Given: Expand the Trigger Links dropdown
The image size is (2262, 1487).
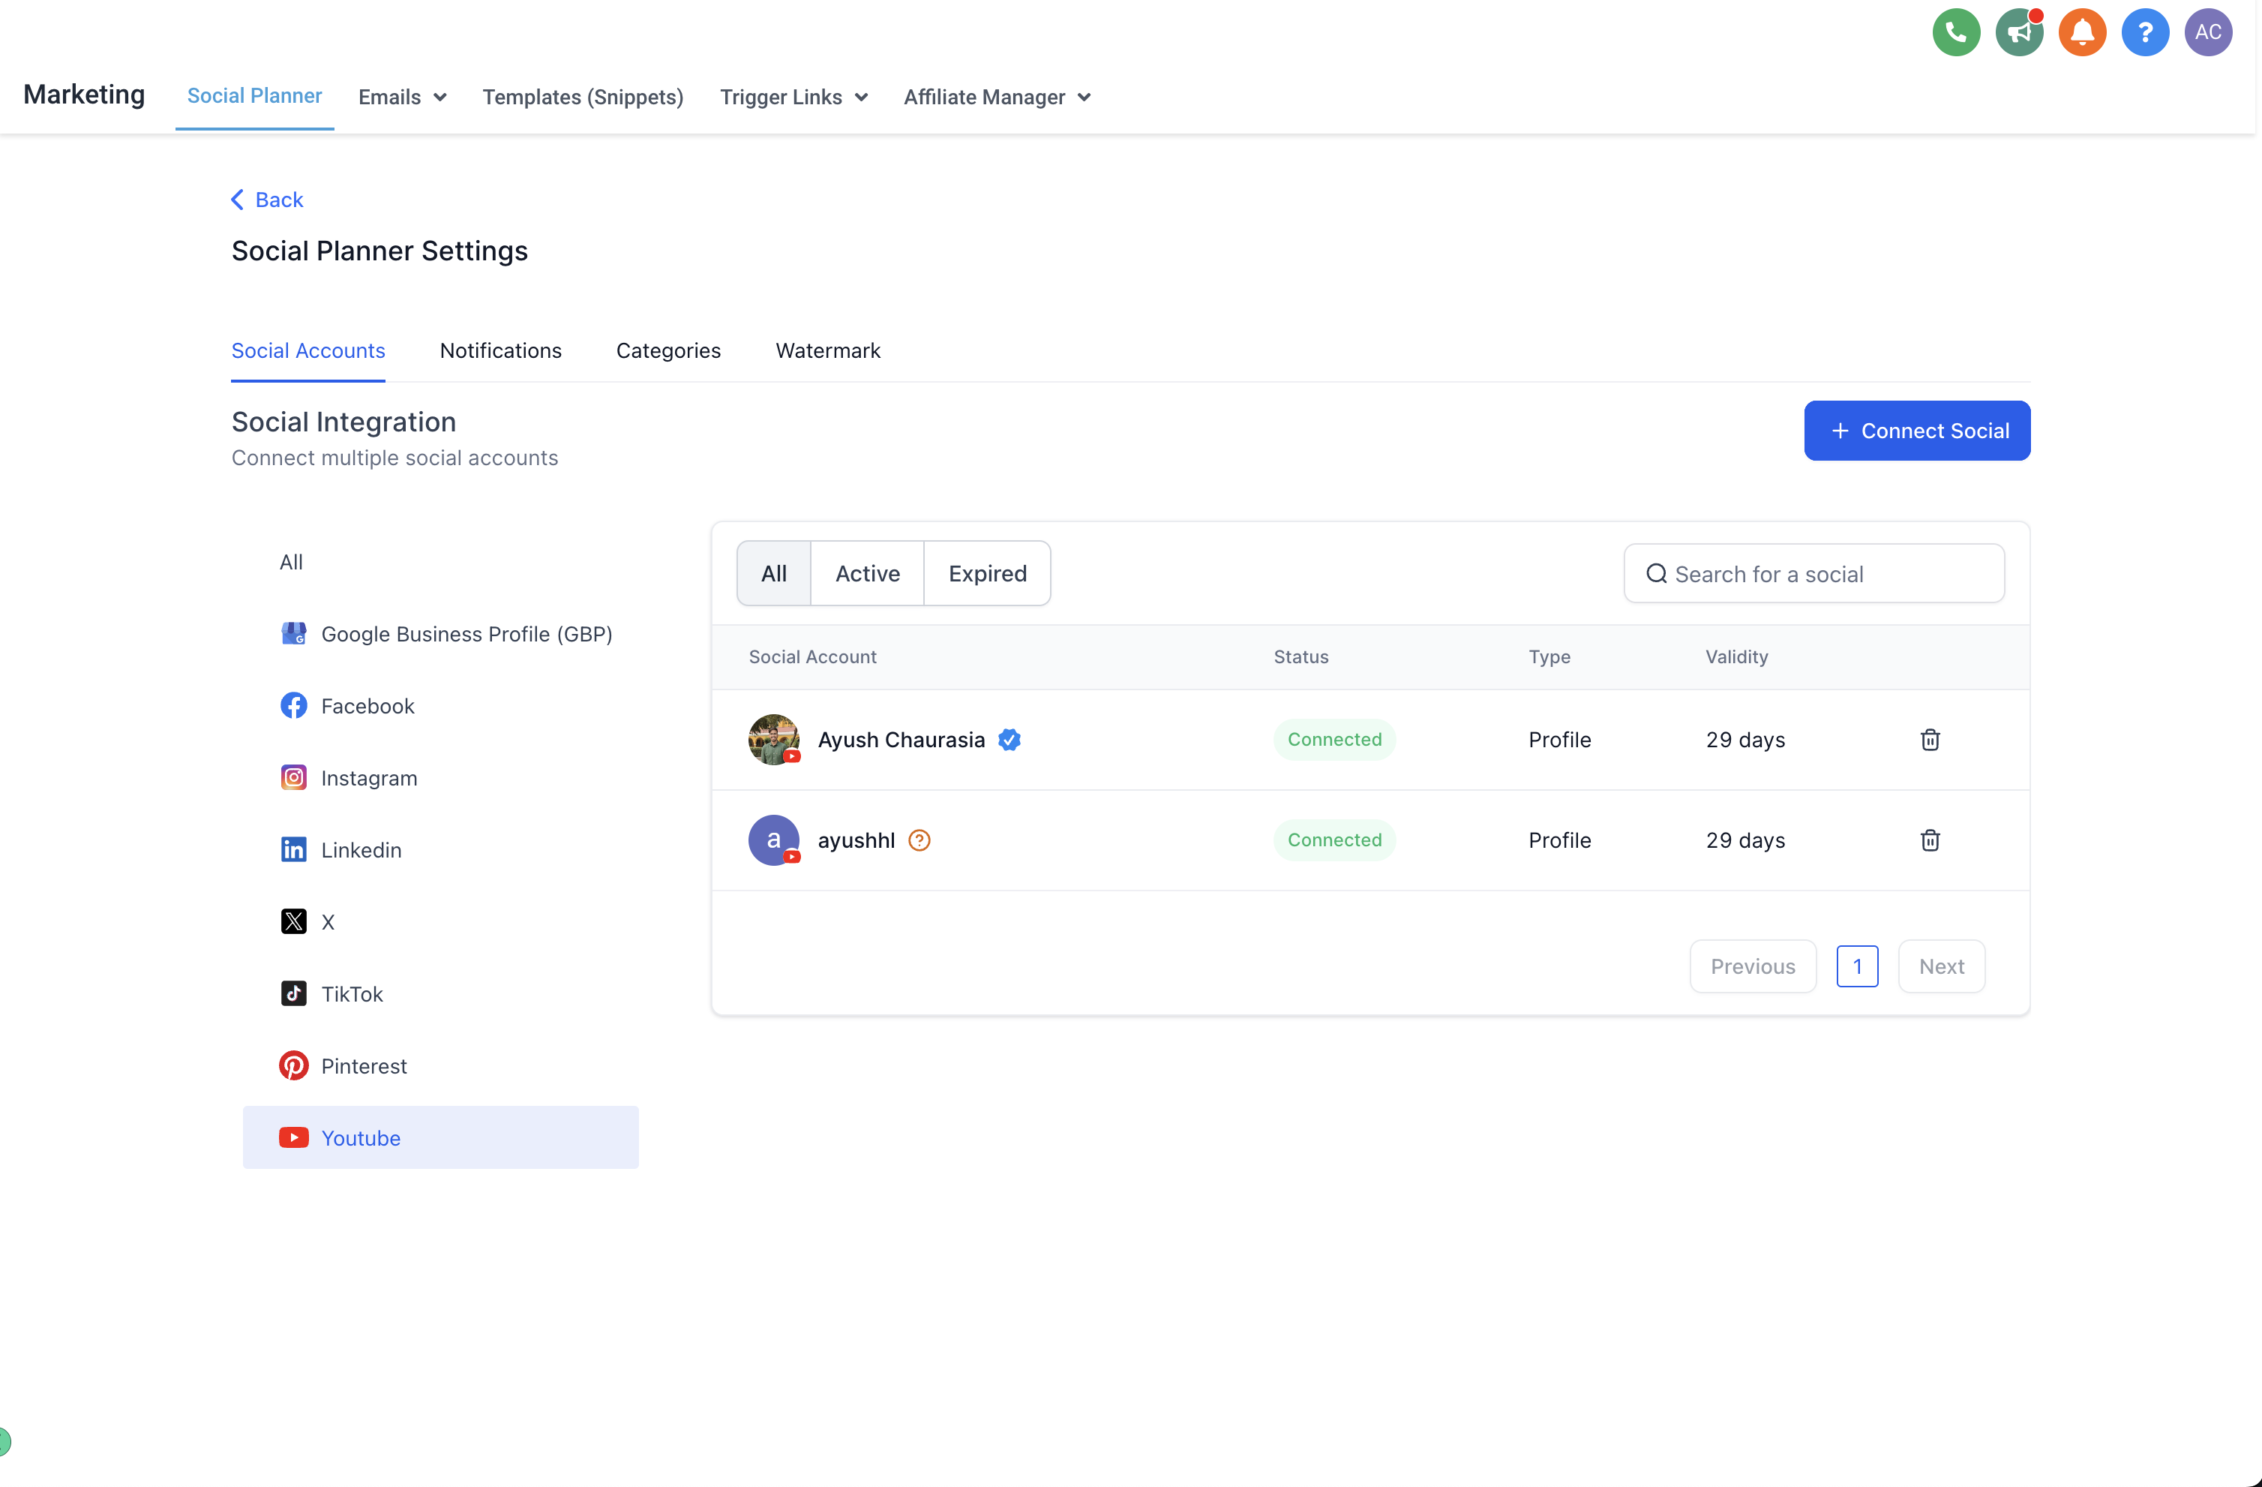Looking at the screenshot, I should [793, 97].
